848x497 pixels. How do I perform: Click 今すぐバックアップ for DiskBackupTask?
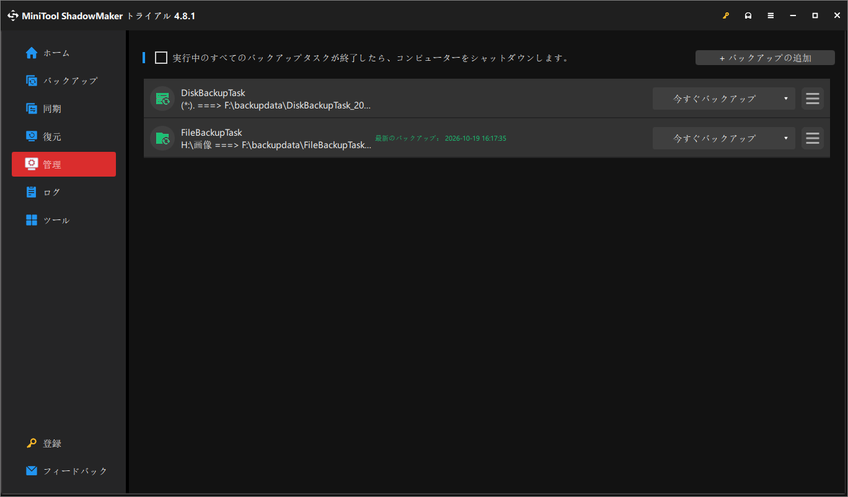tap(714, 99)
